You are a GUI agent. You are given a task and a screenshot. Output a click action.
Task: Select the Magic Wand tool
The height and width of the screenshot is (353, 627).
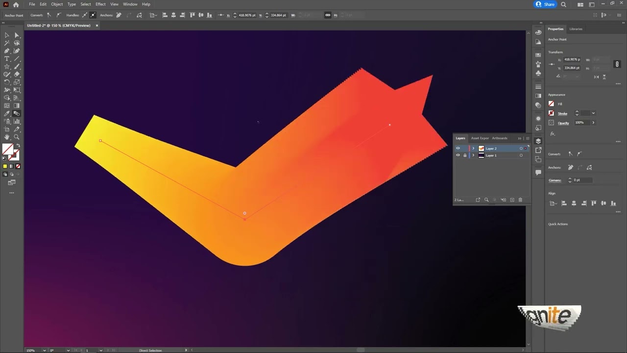[x=7, y=43]
